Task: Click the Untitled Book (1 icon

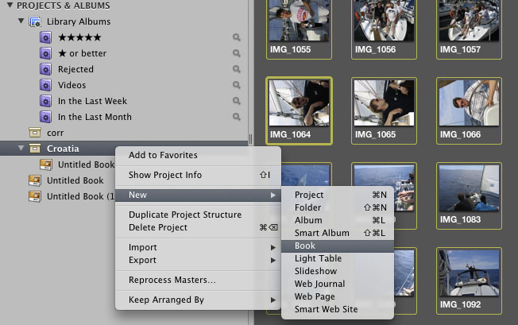Action: [35, 195]
